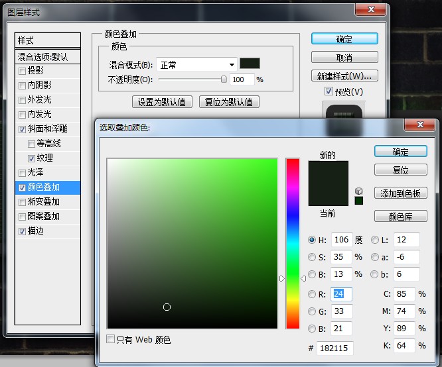Select the R red channel radio button
442x367 pixels.
click(312, 294)
